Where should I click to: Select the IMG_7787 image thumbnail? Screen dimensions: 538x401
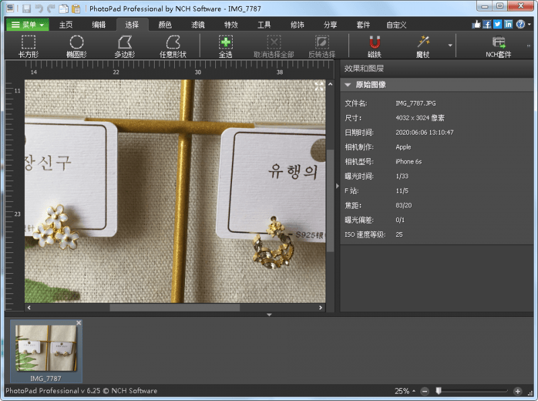point(47,349)
